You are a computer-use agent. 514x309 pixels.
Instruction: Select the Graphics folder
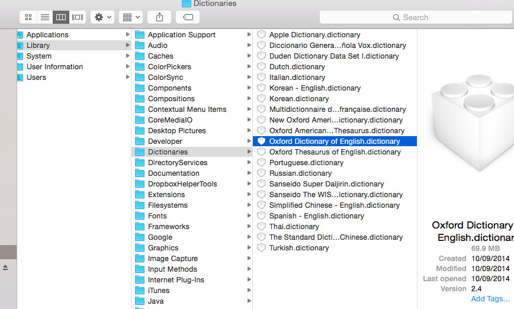pyautogui.click(x=192, y=247)
